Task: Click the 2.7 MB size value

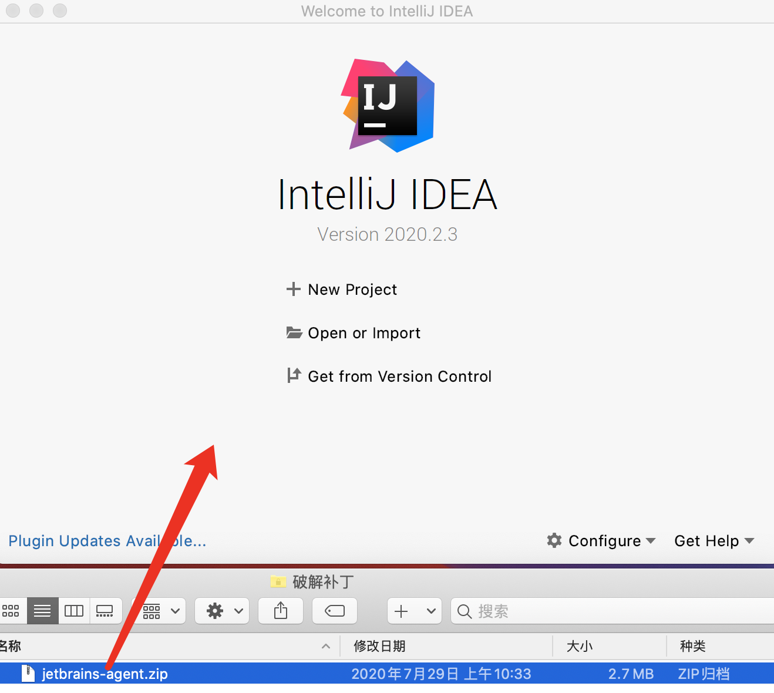Action: pos(631,674)
